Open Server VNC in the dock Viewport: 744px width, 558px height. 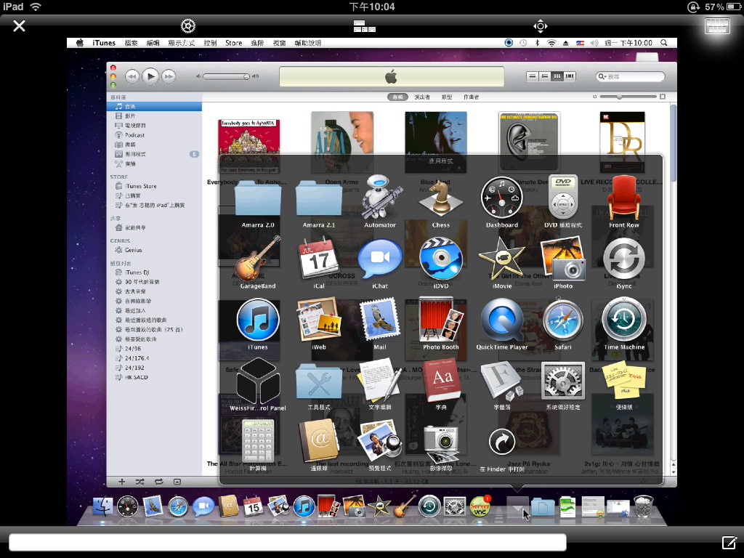point(480,506)
